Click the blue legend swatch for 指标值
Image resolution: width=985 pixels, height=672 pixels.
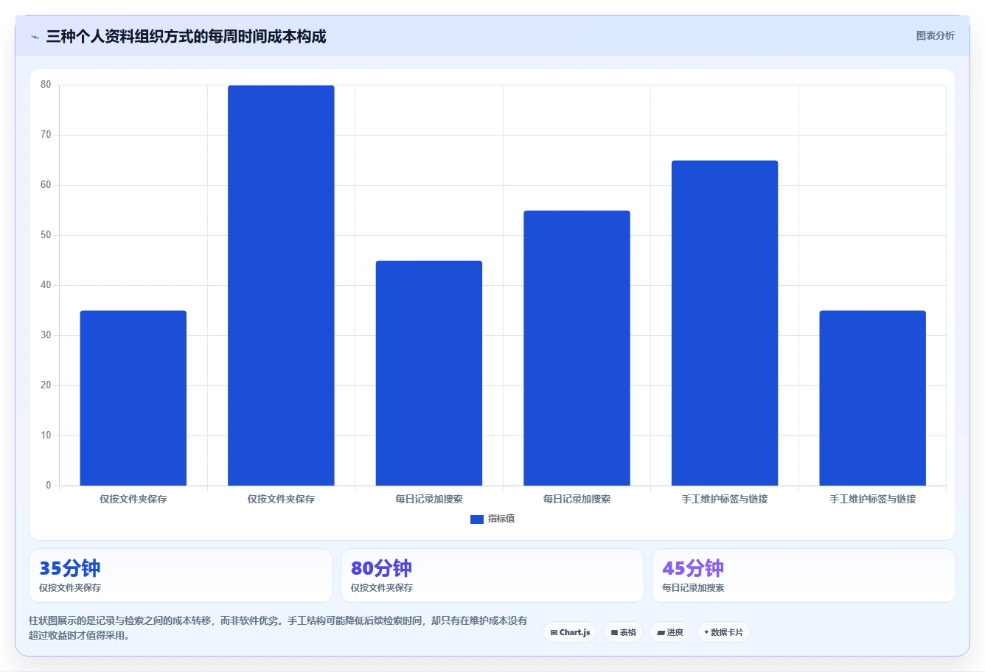coord(477,519)
